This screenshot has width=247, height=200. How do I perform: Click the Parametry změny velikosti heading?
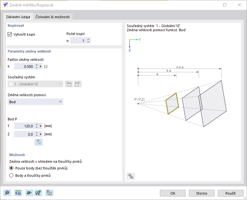29,51
